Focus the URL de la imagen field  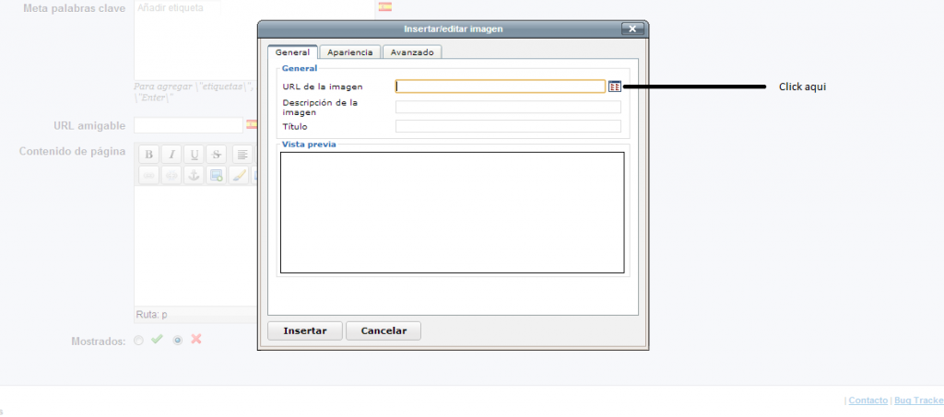(x=501, y=87)
